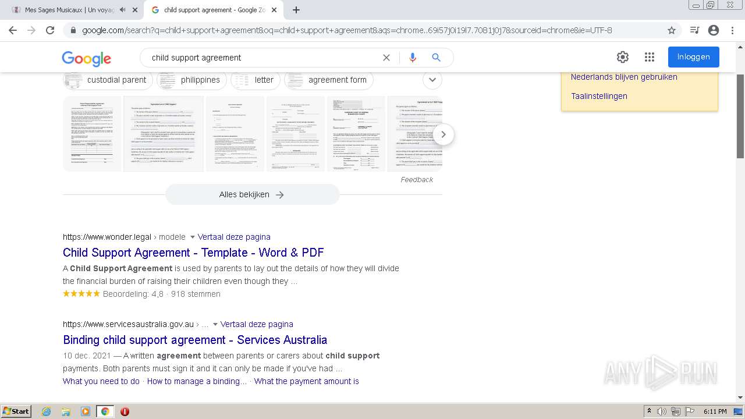Reload the current page
745x419 pixels.
click(50, 30)
